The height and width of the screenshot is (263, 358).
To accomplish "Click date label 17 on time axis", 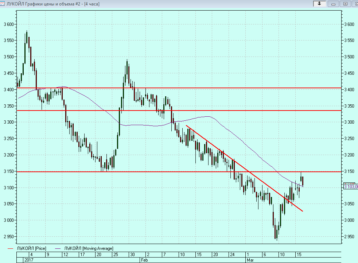I will [82, 255].
